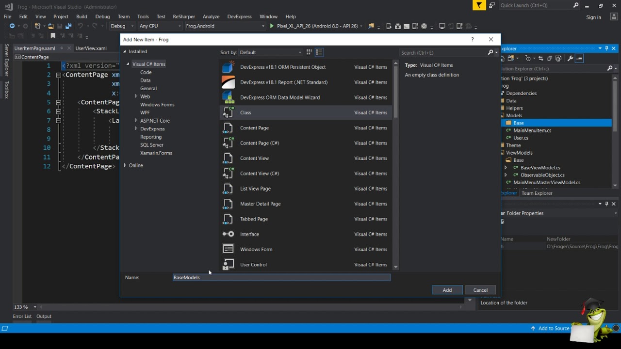
Task: Click the notifications flag icon
Action: [x=479, y=5]
